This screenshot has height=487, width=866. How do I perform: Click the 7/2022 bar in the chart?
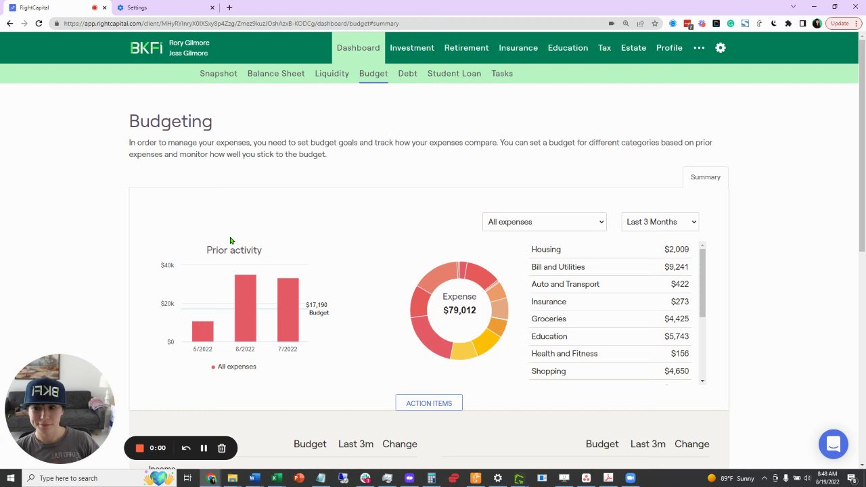pyautogui.click(x=288, y=310)
